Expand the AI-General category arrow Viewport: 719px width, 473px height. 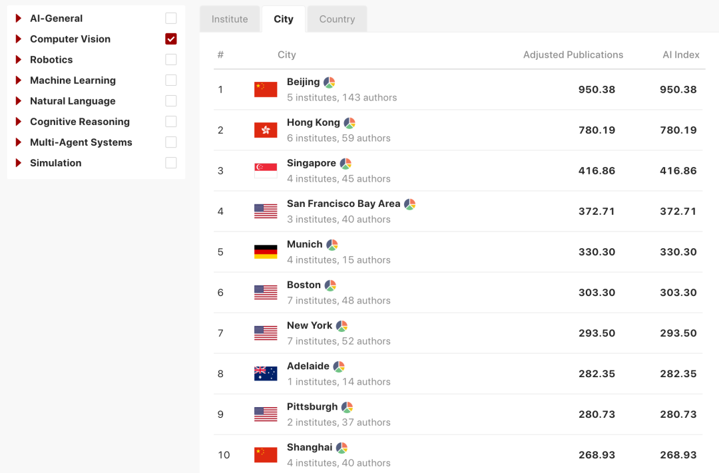(19, 19)
